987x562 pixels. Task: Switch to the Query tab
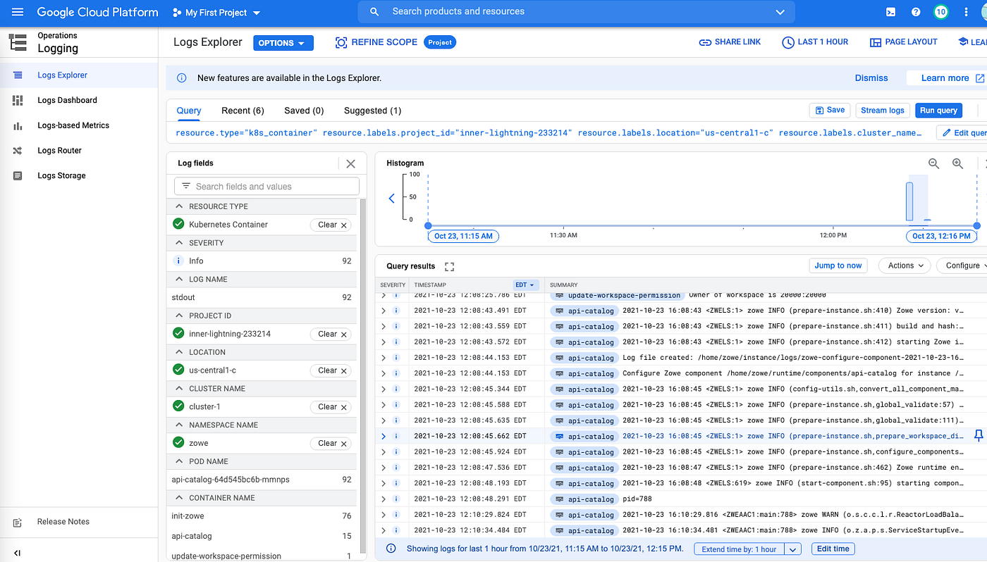[189, 111]
